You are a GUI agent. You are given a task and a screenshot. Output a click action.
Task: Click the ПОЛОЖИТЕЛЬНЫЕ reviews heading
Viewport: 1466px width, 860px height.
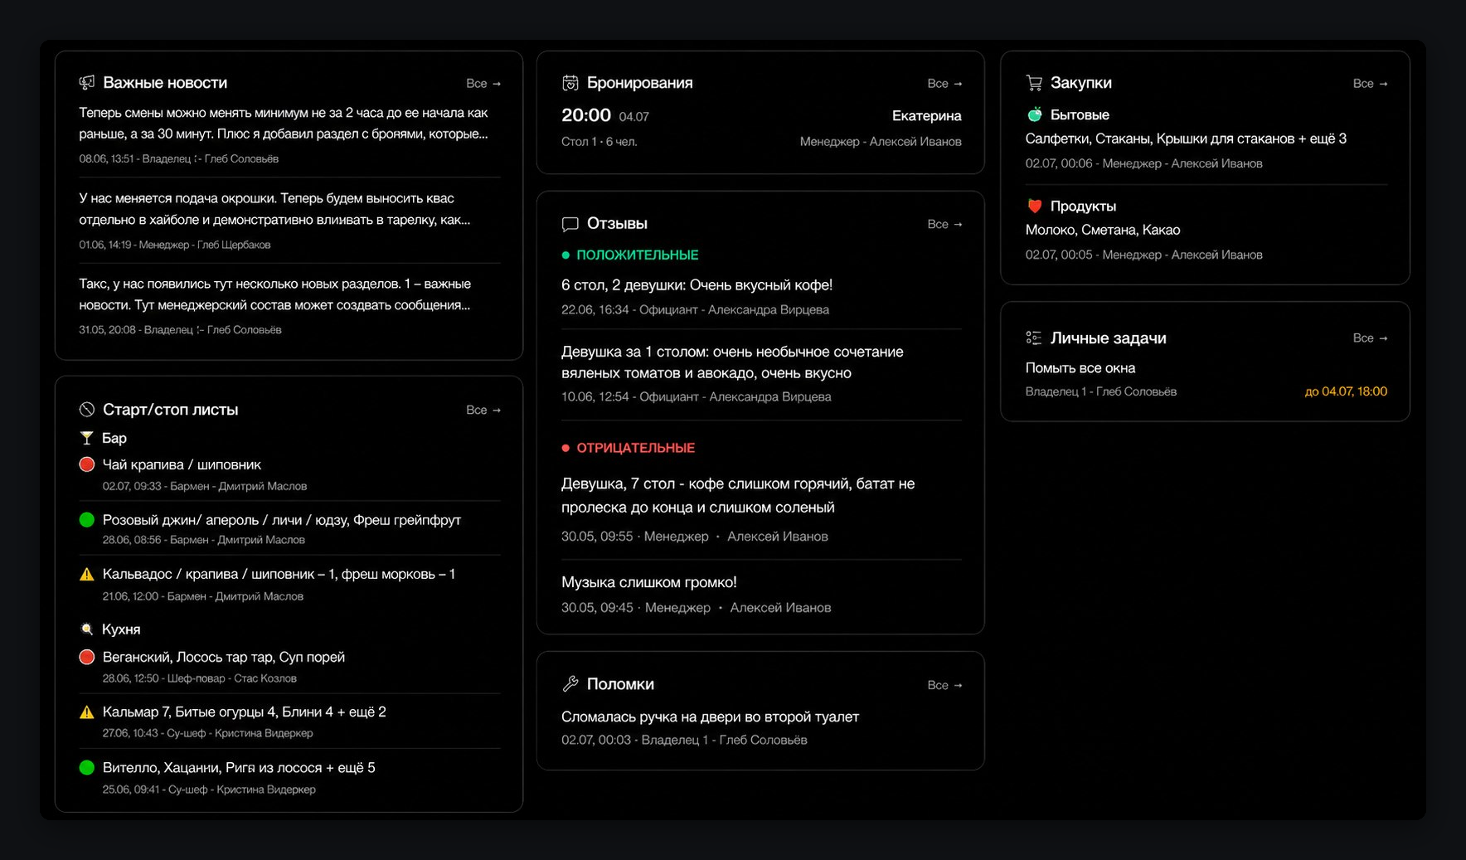(637, 255)
